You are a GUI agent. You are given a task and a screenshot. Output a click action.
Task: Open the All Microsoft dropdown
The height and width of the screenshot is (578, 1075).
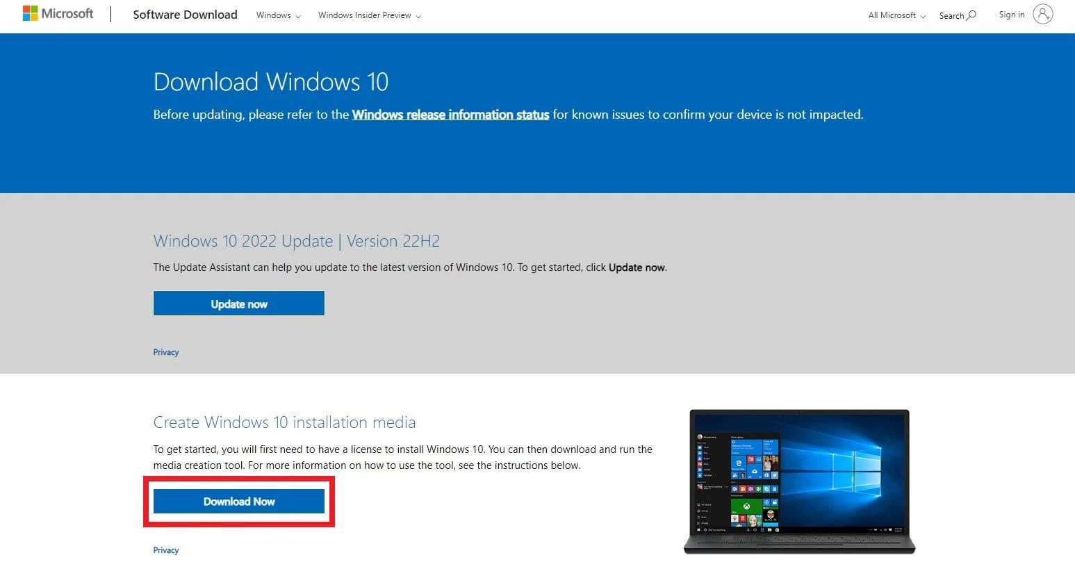[x=896, y=15]
